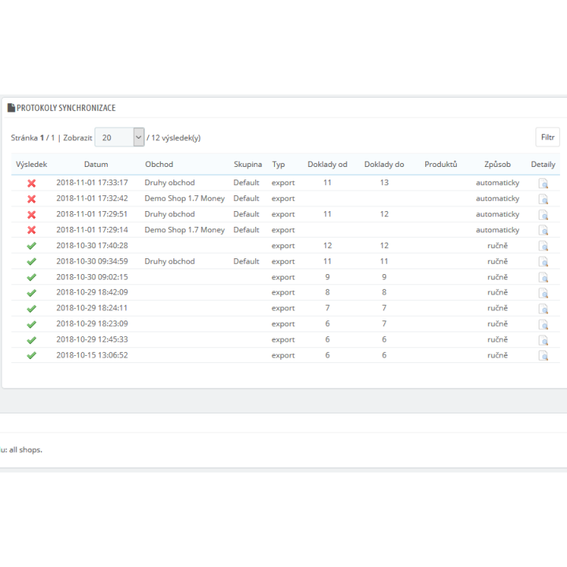Click green success check for 2018-10-29 18:24:11
The image size is (567, 567).
(x=31, y=309)
